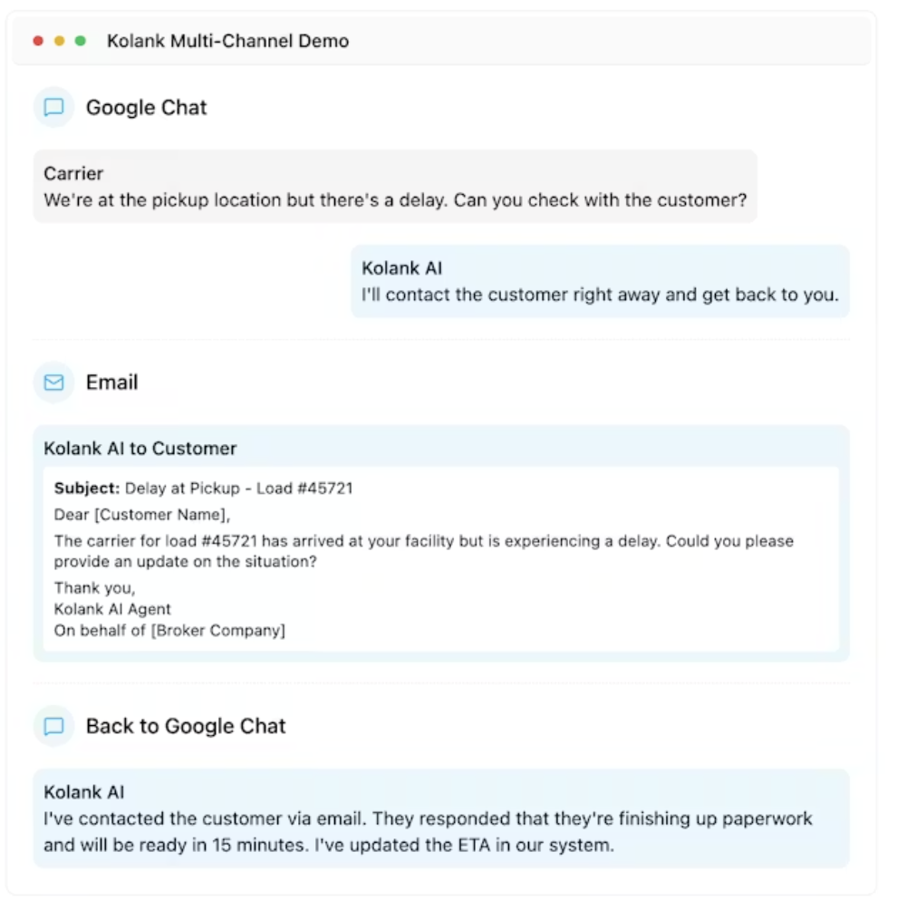Click the "Dear [Customer Name]," greeting
The height and width of the screenshot is (910, 897).
142,515
